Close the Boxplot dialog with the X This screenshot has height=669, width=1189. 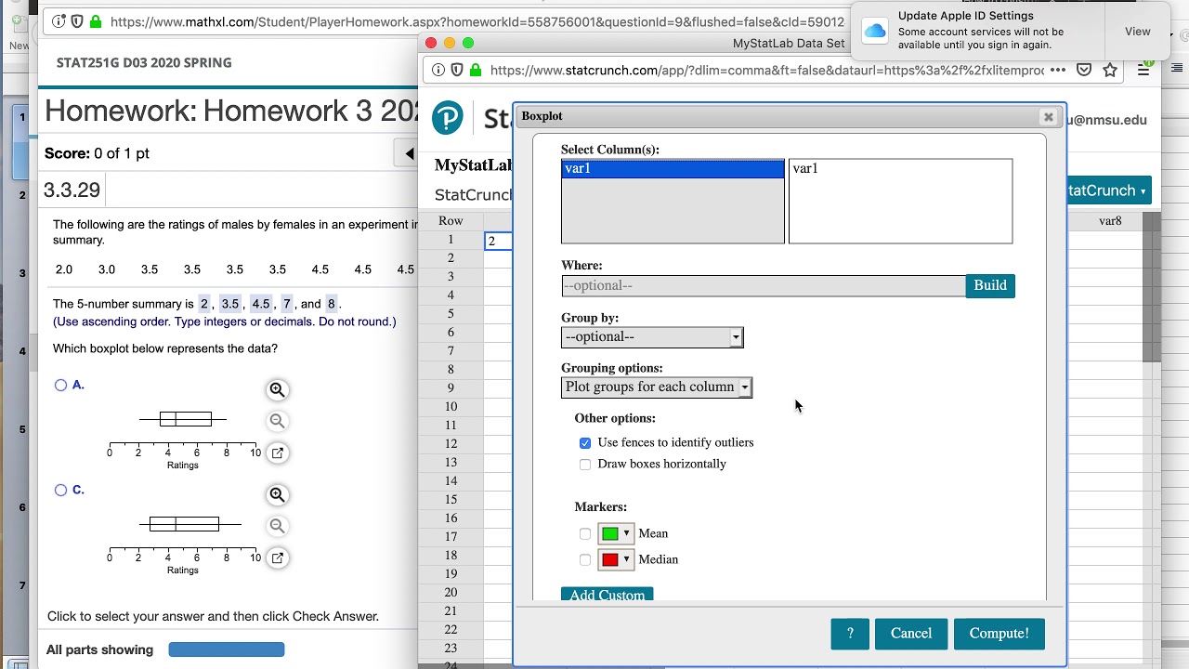[x=1048, y=116]
